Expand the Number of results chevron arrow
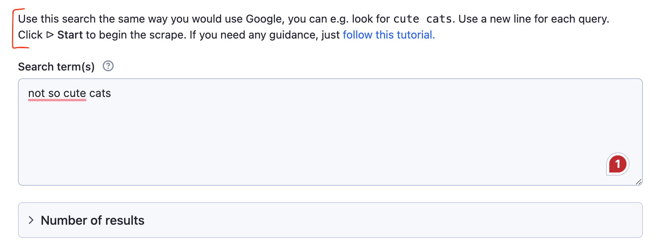 click(x=31, y=220)
